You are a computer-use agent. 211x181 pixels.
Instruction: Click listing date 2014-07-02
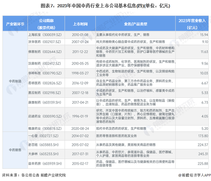tap(80, 136)
